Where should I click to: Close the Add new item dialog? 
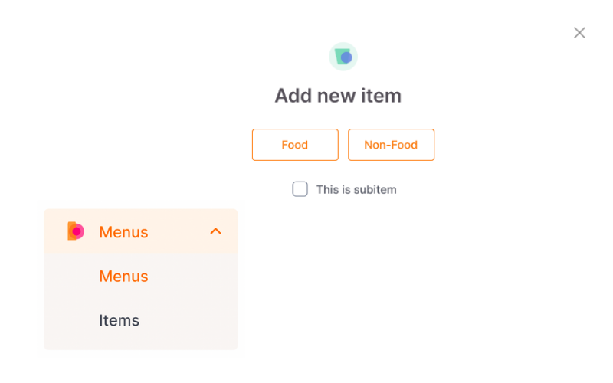coord(579,33)
